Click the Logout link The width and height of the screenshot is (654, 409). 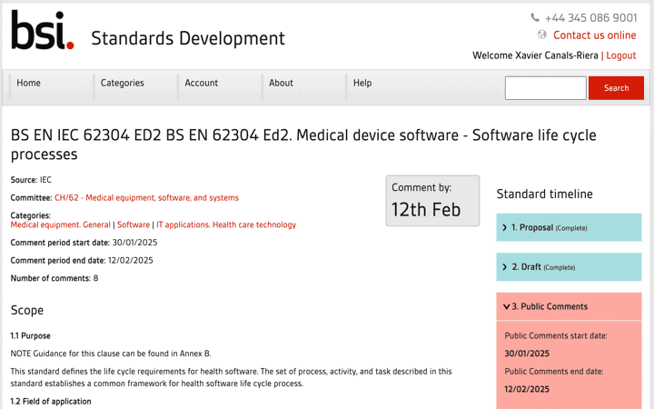[x=621, y=55]
